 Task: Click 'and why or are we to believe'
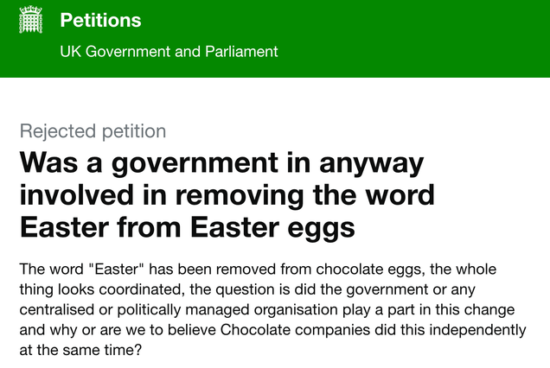click(x=118, y=330)
